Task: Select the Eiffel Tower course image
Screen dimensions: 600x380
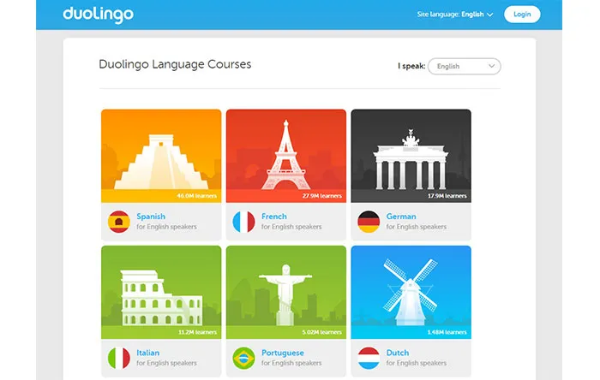Action: click(x=286, y=156)
